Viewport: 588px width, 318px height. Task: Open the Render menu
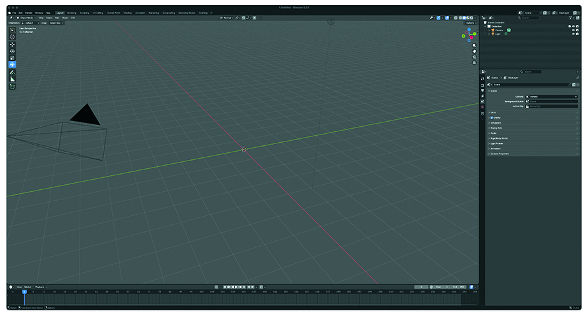(x=29, y=13)
